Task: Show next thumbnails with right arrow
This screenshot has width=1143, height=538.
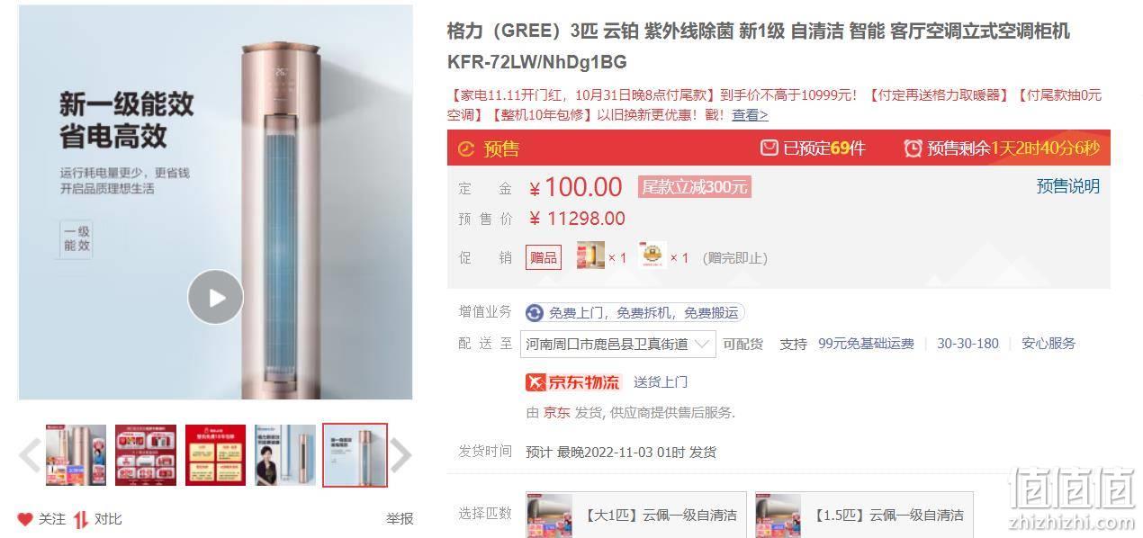Action: 401,455
